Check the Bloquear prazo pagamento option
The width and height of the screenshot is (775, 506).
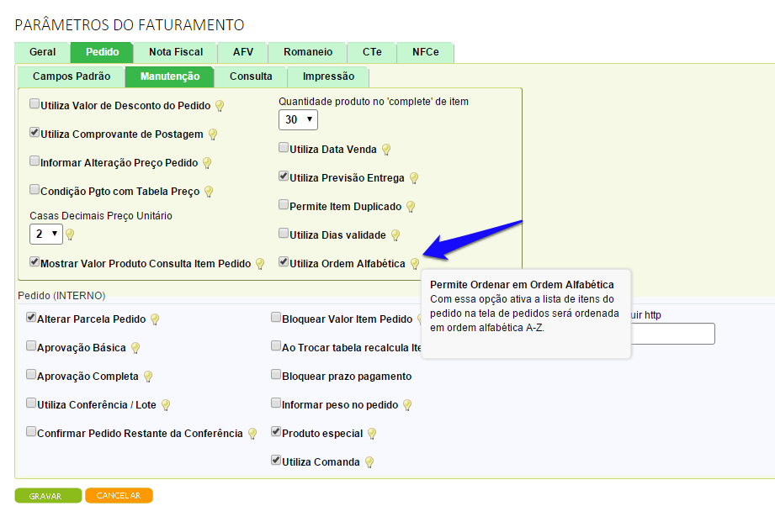[x=276, y=376]
